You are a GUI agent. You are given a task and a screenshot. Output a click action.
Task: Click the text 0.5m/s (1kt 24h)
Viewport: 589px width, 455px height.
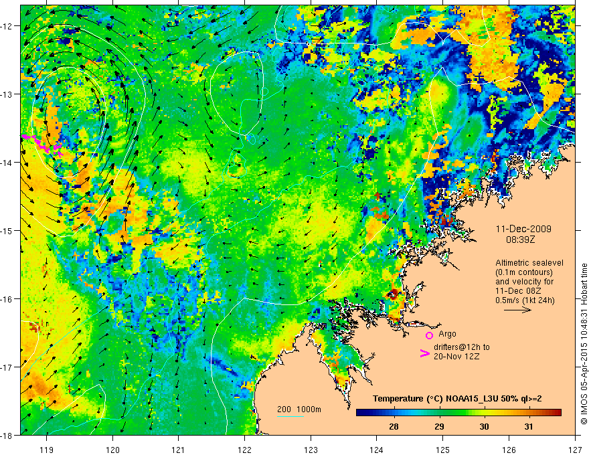[525, 300]
